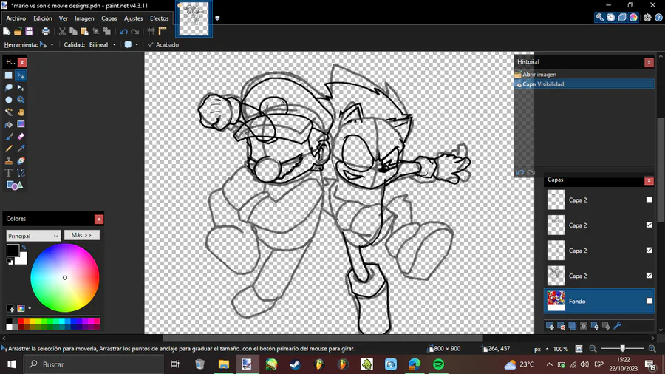
Task: Close the Colores panel
Action: [99, 220]
